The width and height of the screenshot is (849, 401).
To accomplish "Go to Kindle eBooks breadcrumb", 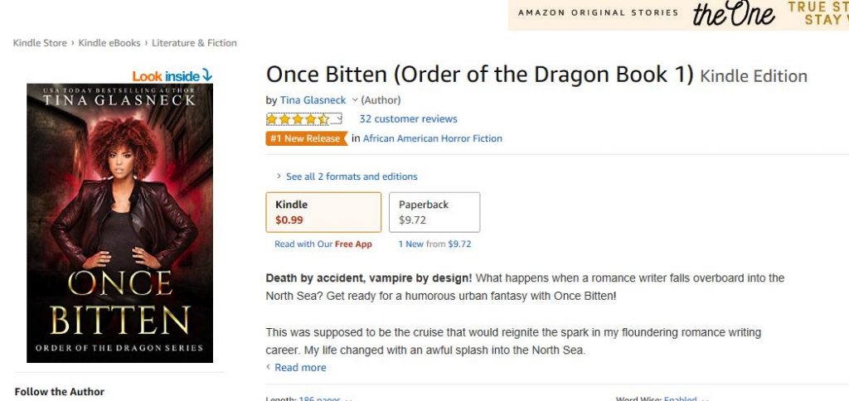I will (x=109, y=43).
